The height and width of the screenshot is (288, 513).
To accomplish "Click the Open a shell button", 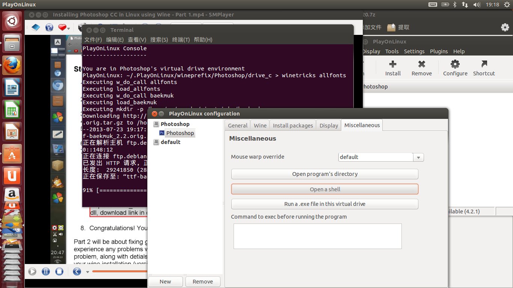I will pos(325,189).
